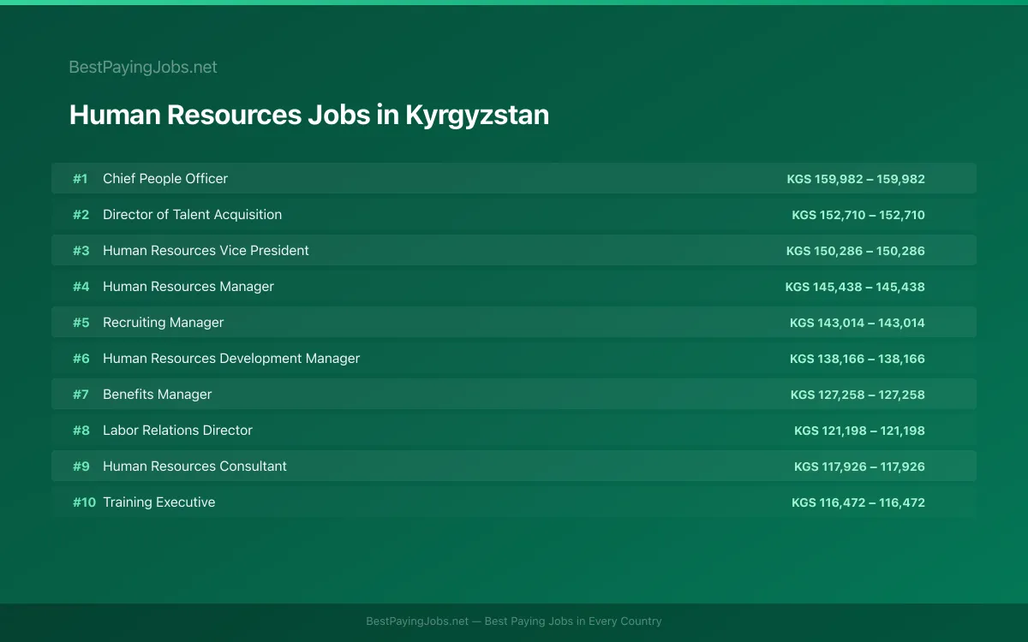Select the Human Resources Vice President row
1028x642 pixels.
click(514, 250)
